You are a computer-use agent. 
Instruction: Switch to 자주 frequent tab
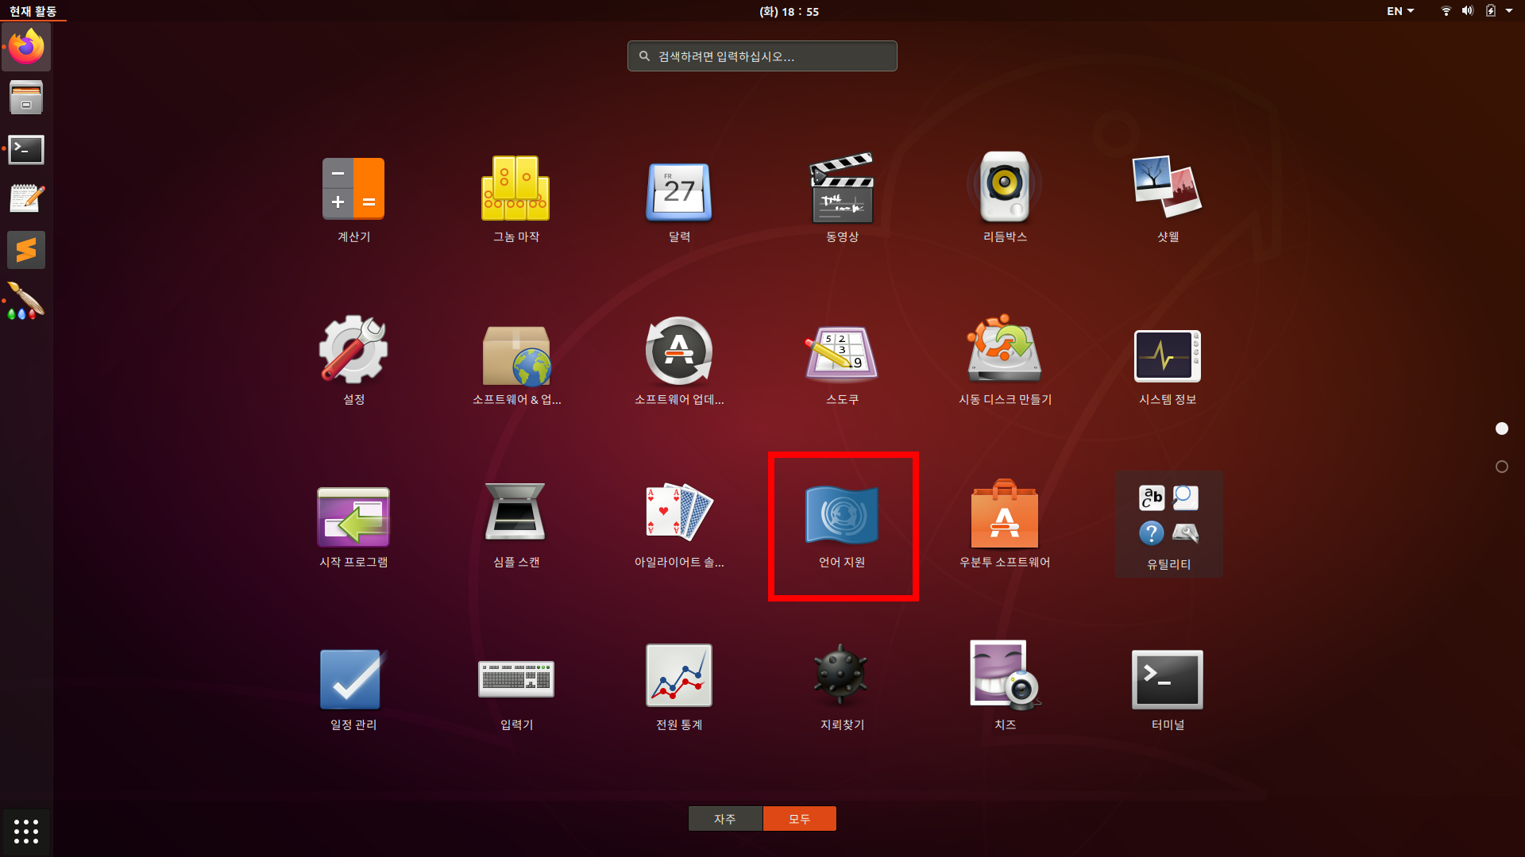coord(724,819)
